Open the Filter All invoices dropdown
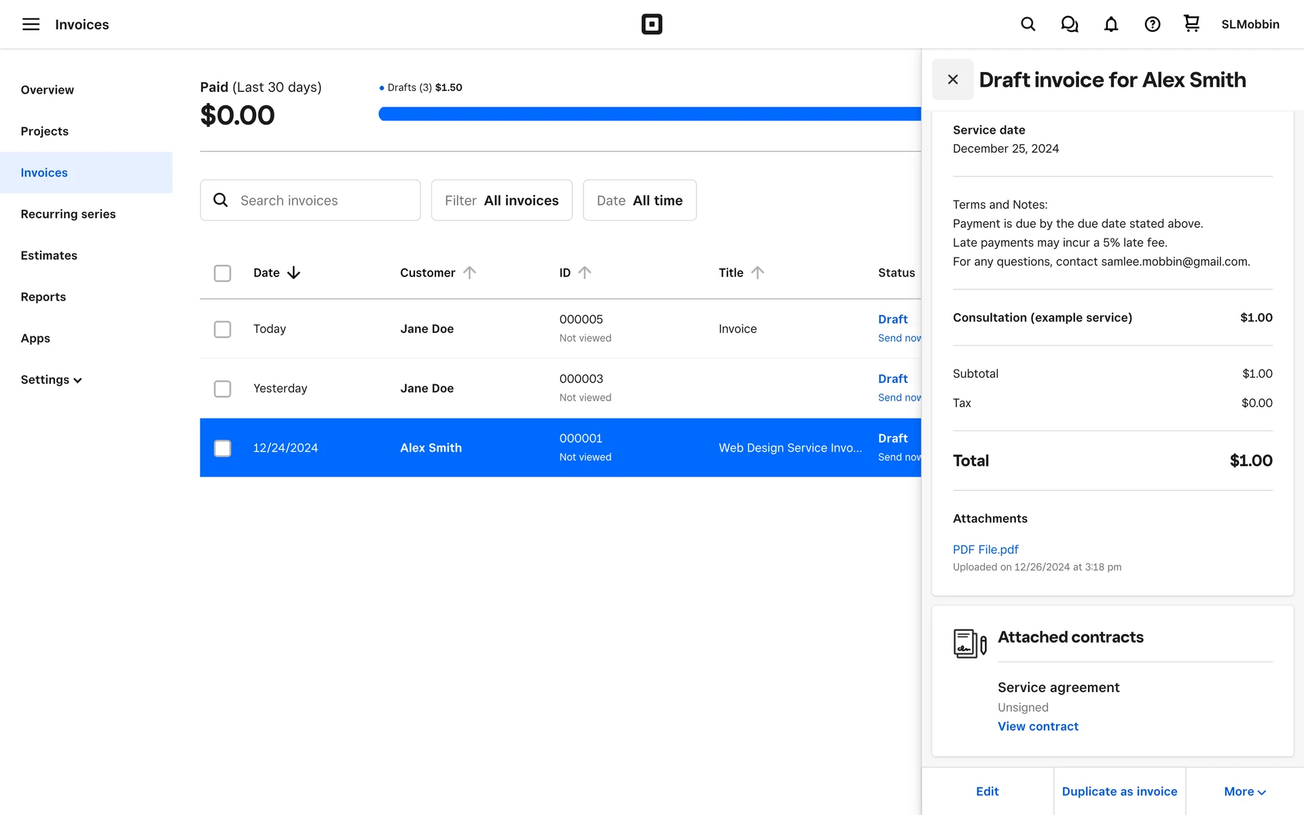Screen dimensions: 1304x815 501,200
